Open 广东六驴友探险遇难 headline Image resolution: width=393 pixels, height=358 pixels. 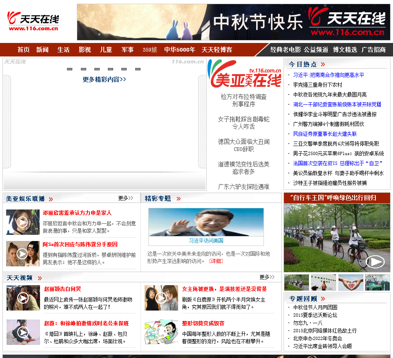tap(243, 187)
